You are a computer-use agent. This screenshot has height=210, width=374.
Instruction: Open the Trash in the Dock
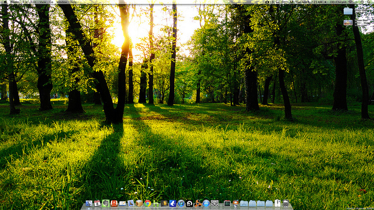[x=286, y=204]
